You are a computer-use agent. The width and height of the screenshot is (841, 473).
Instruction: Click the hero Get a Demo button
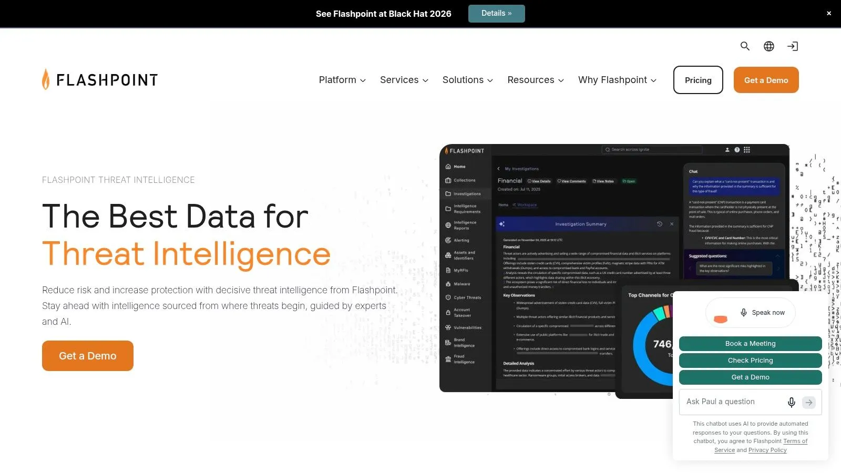click(88, 356)
